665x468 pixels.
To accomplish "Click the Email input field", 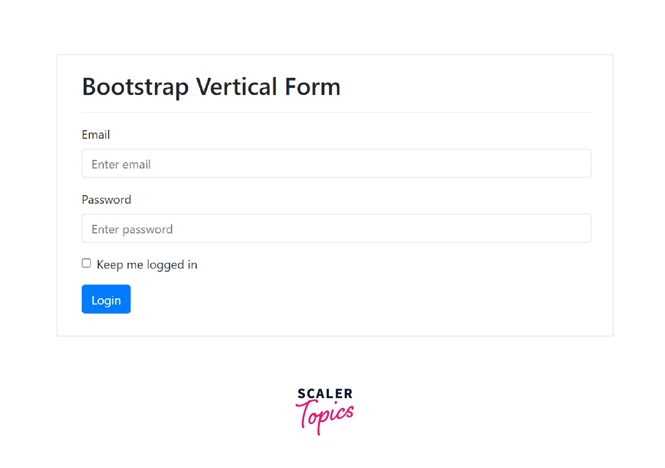I will click(336, 163).
